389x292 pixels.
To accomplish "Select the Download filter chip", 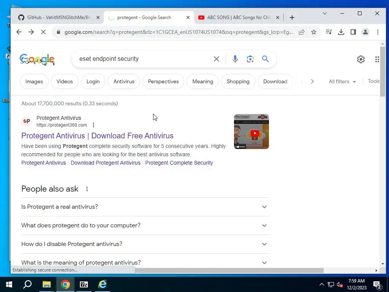I will [x=275, y=81].
